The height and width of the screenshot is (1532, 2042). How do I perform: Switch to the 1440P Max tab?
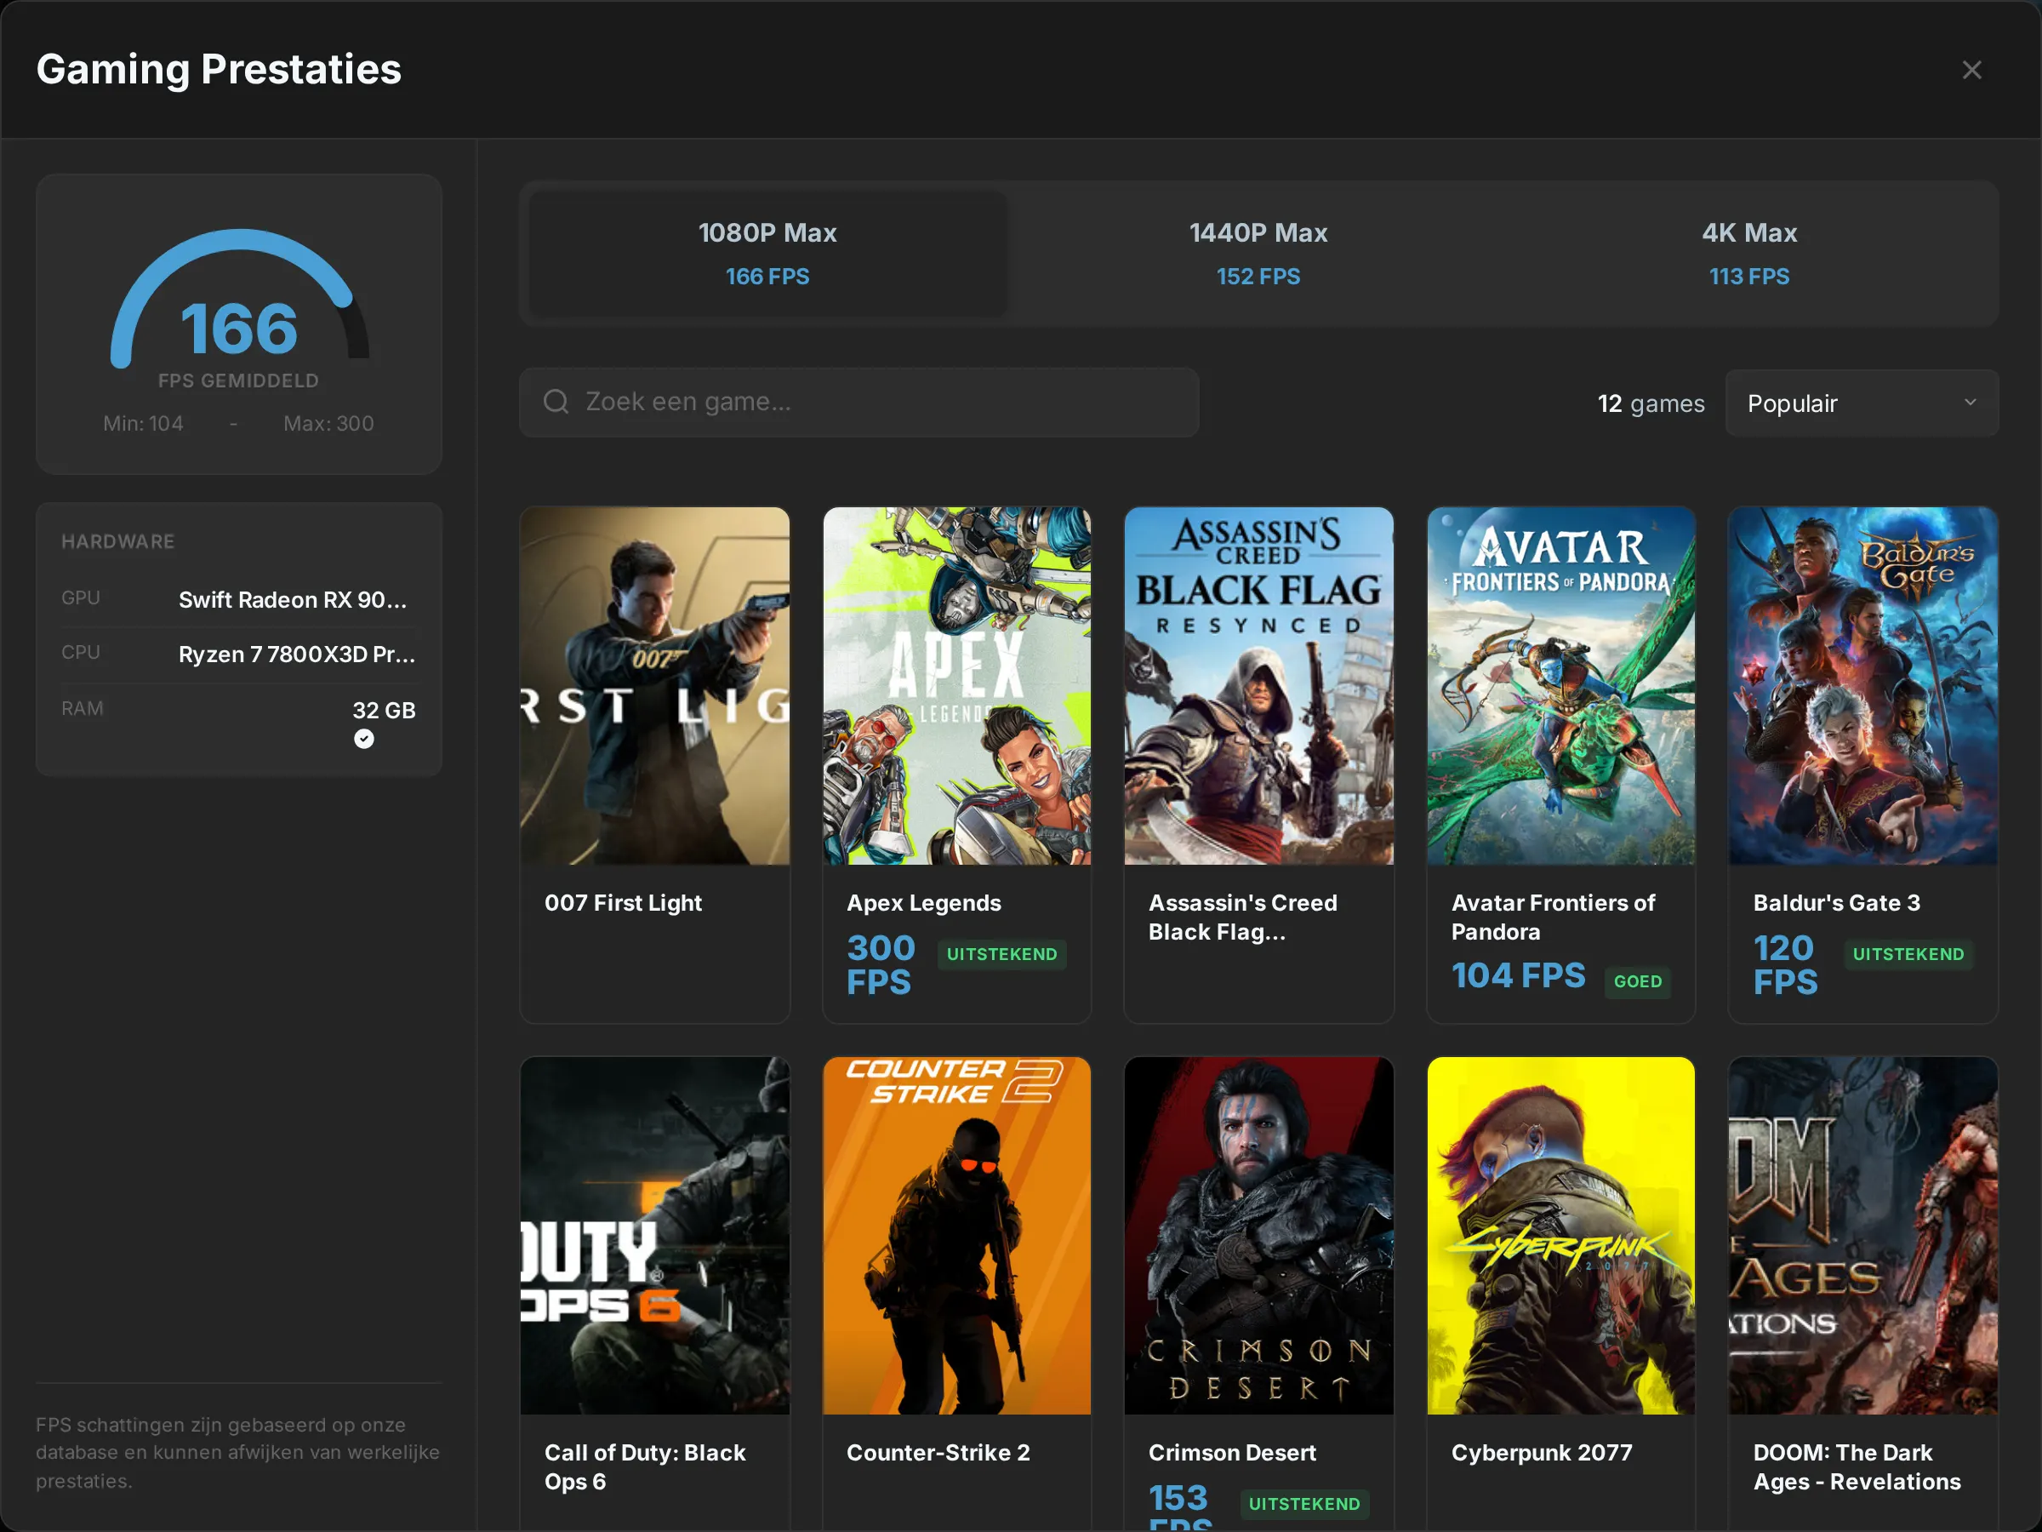coord(1258,253)
